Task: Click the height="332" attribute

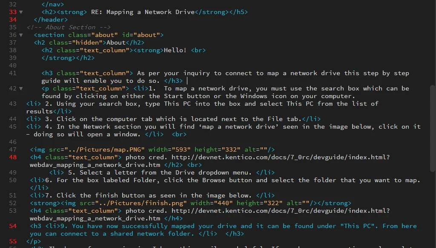Action: click(218, 149)
